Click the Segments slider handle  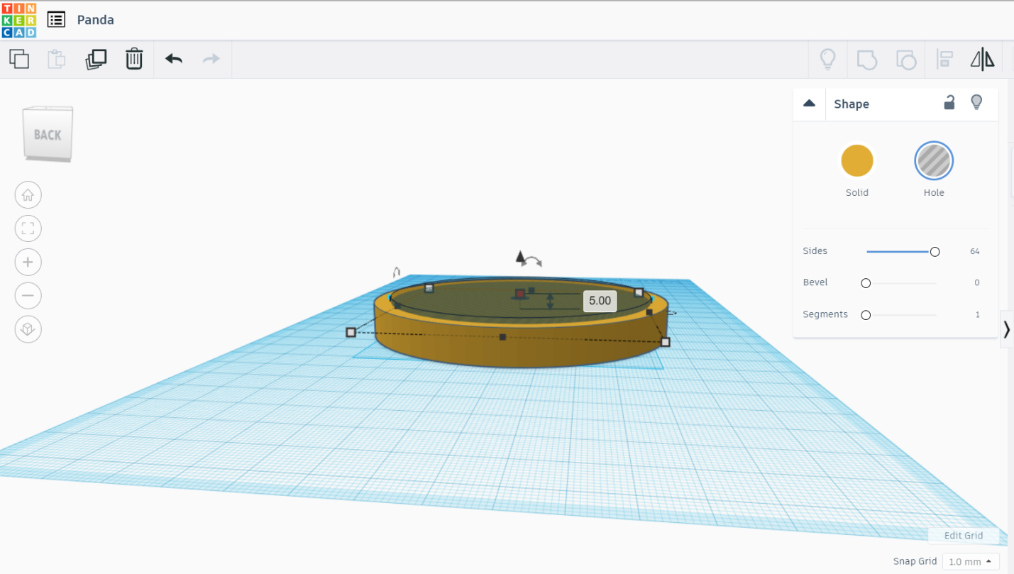(x=866, y=315)
